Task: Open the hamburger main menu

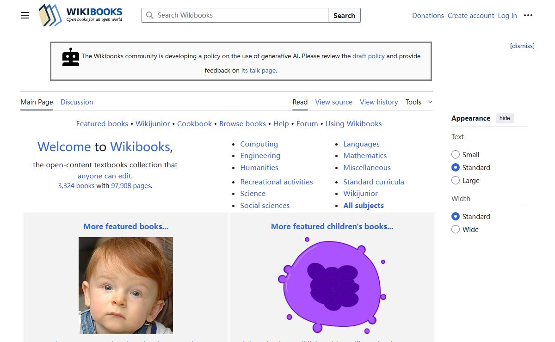Action: pos(25,15)
